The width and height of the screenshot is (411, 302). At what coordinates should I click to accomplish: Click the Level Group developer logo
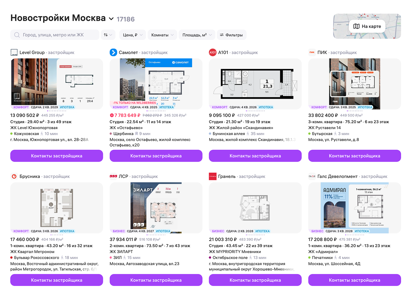pyautogui.click(x=14, y=53)
